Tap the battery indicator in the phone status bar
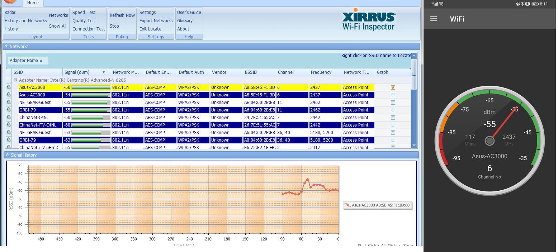 click(x=535, y=4)
